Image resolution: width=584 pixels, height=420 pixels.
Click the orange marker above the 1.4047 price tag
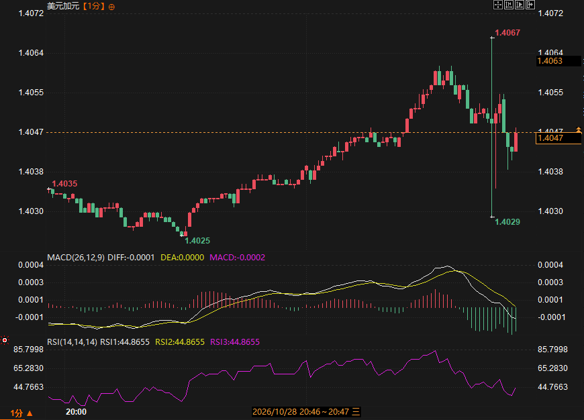pyautogui.click(x=579, y=129)
